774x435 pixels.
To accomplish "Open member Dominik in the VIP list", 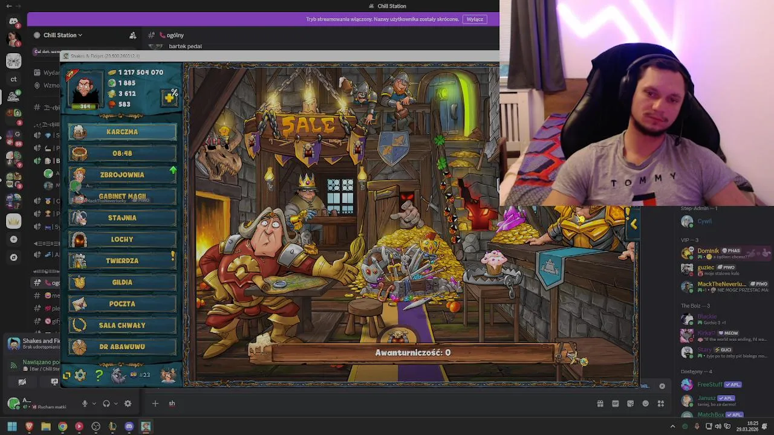I will click(725, 253).
